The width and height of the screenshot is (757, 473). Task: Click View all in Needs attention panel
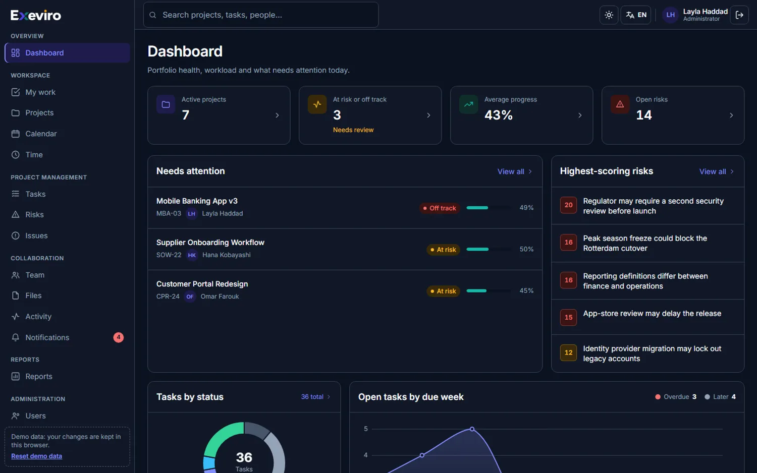point(515,171)
